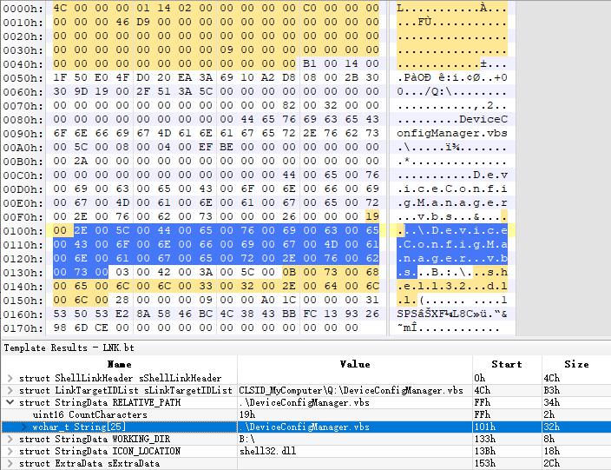
Task: Click the Template Results - LNK.bt title
Action: click(x=69, y=348)
